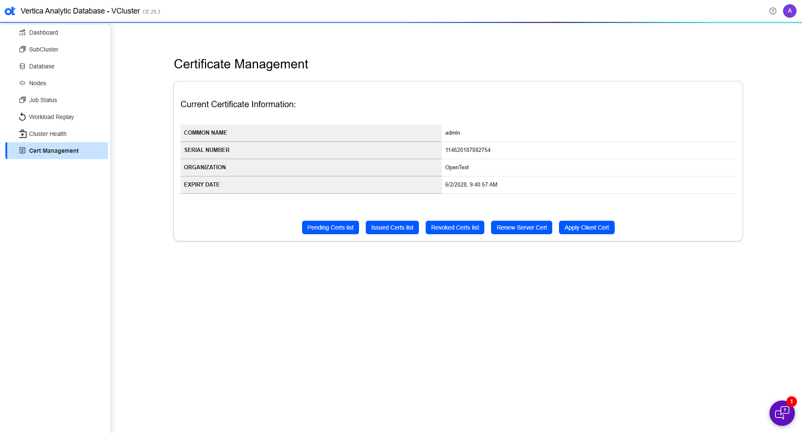Viewport: 802px width, 433px height.
Task: Click the Nodes layers icon
Action: (22, 83)
